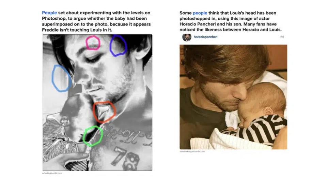Visit the horaciopancheri username link
This screenshot has height=183, width=327.
205,37
